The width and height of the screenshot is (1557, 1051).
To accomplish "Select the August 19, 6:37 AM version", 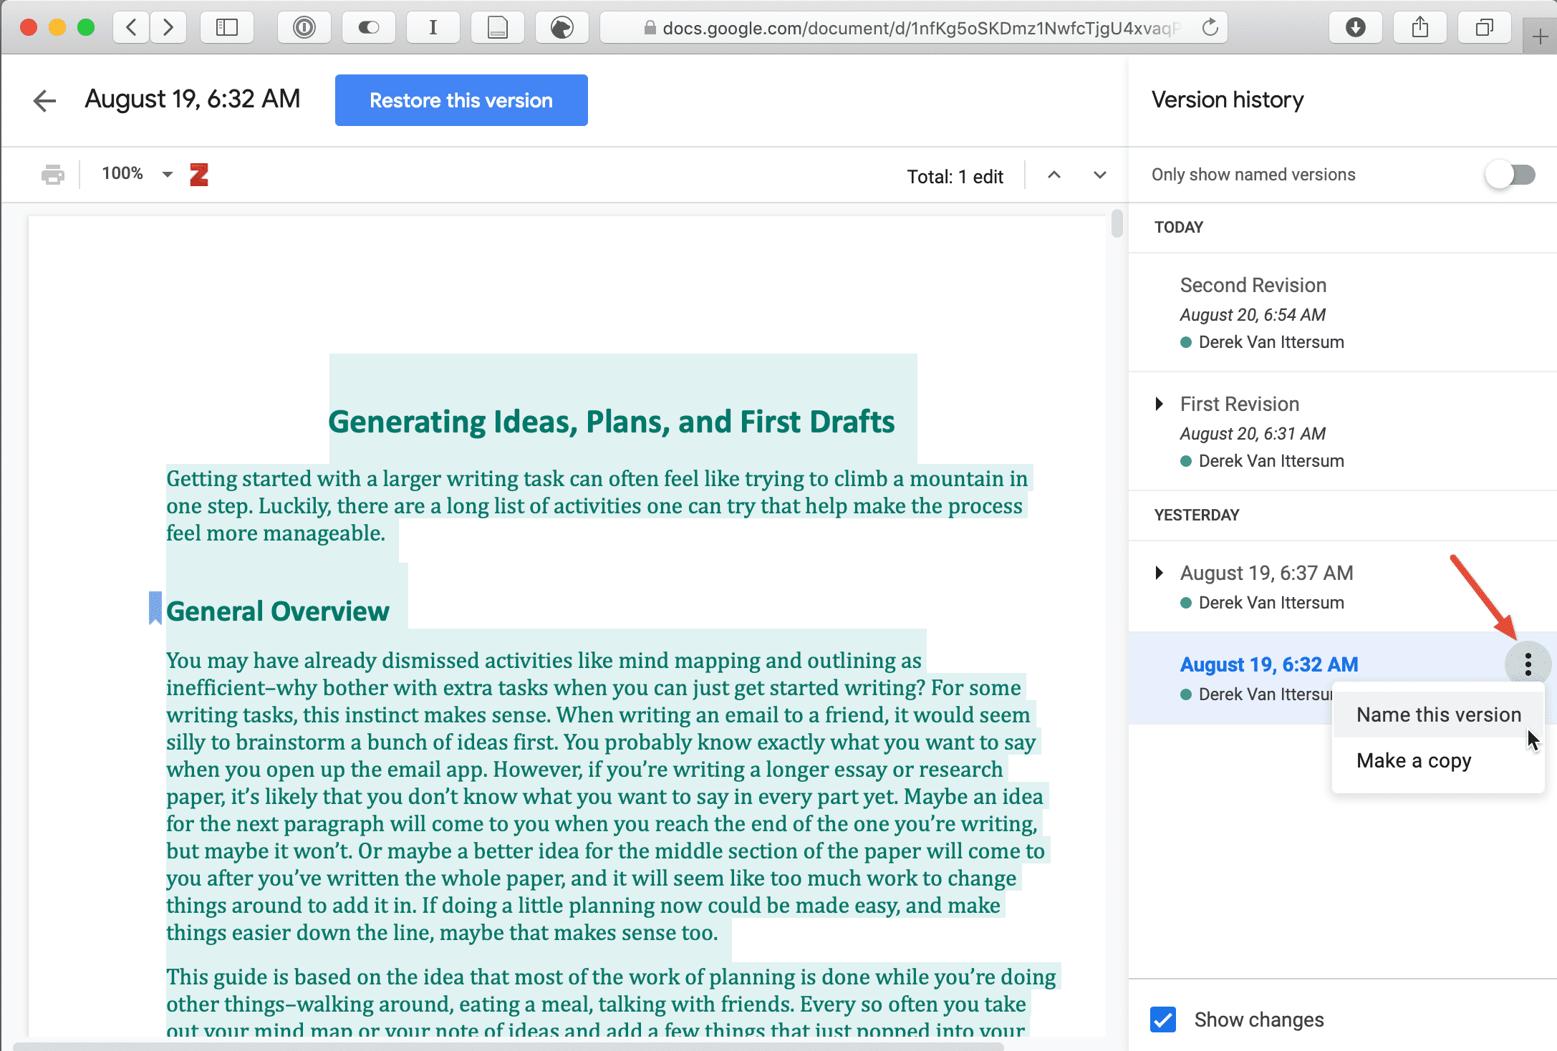I will click(x=1342, y=586).
